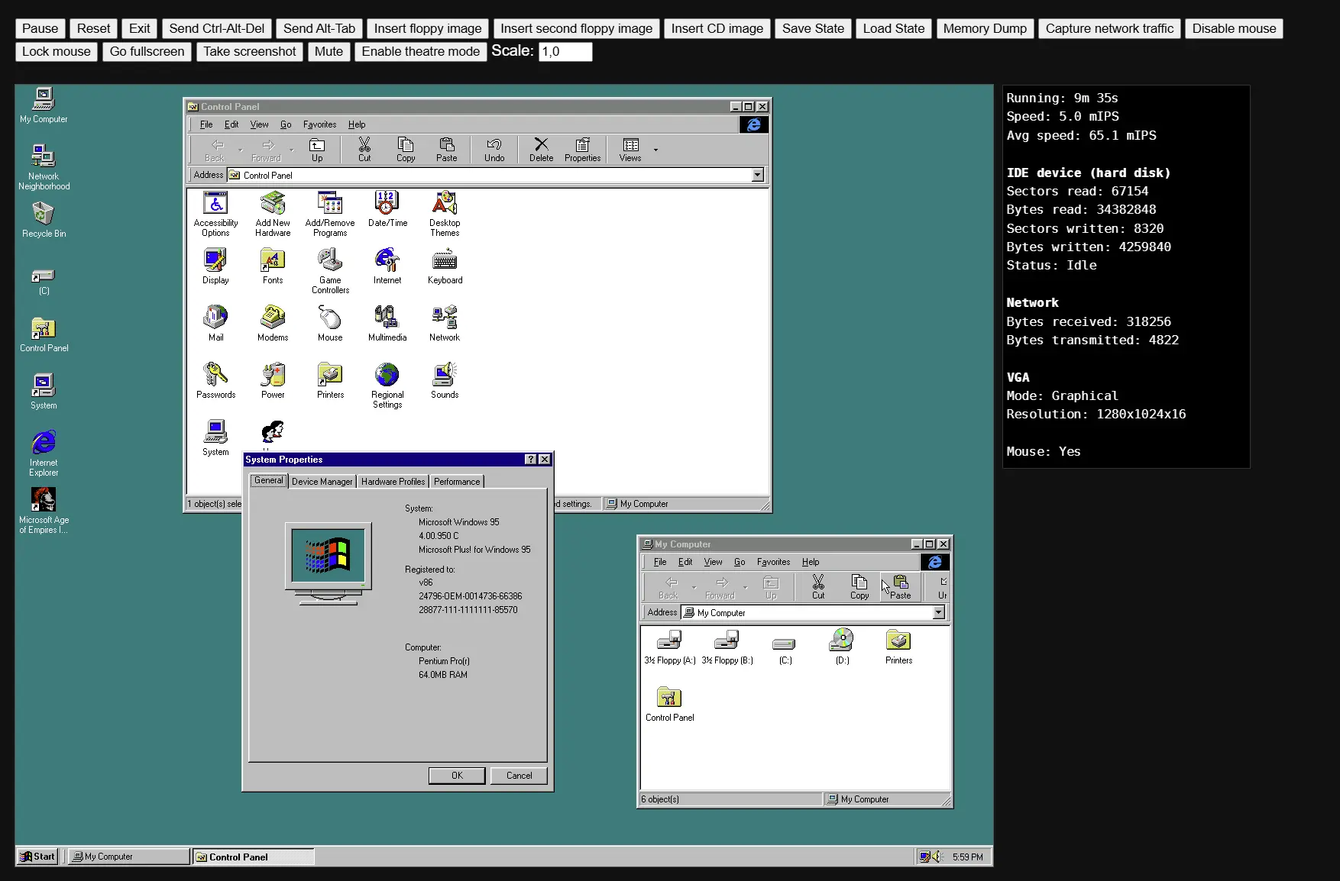This screenshot has height=881, width=1340.
Task: Open the Windows Start menu
Action: 37,857
